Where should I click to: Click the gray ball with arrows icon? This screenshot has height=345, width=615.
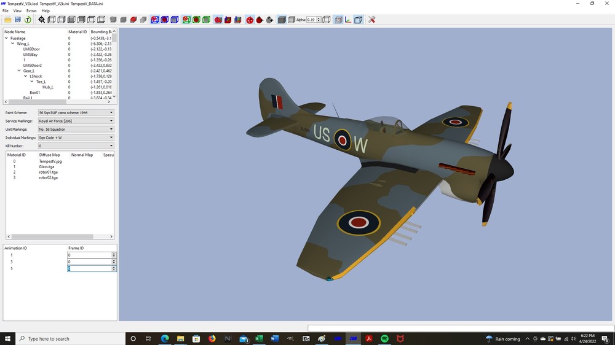269,20
